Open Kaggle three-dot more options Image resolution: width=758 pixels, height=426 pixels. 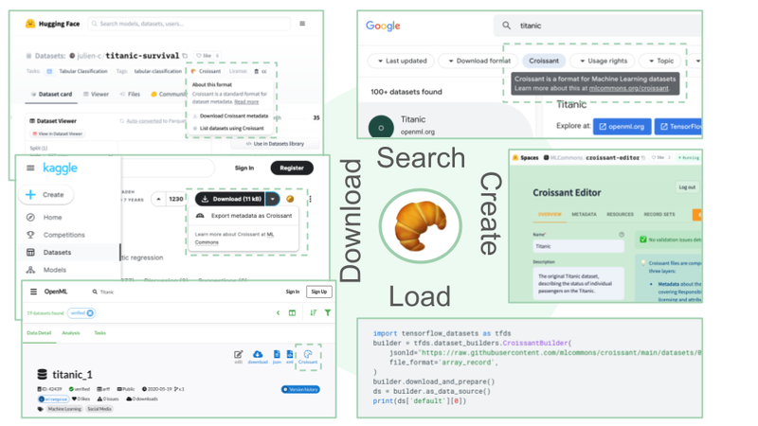pos(311,199)
